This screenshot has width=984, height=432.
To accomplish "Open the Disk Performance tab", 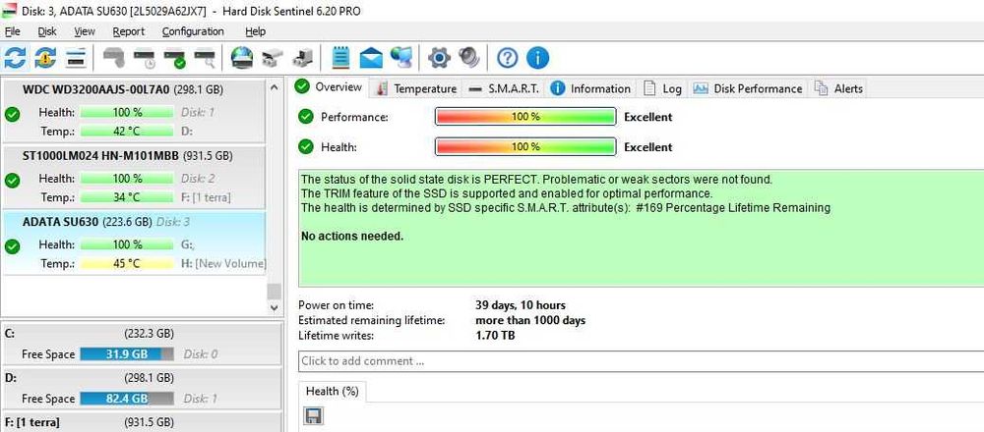I will pyautogui.click(x=748, y=88).
